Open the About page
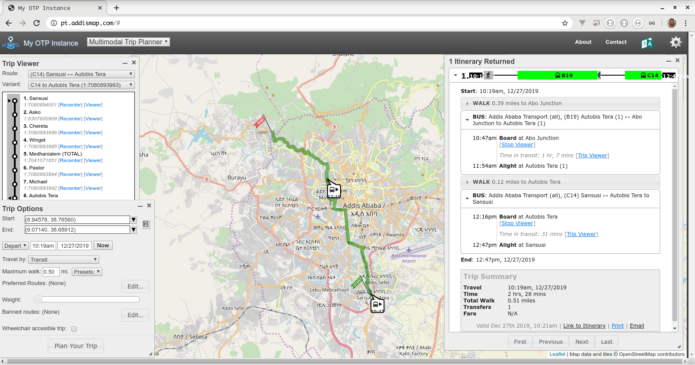 [x=583, y=42]
